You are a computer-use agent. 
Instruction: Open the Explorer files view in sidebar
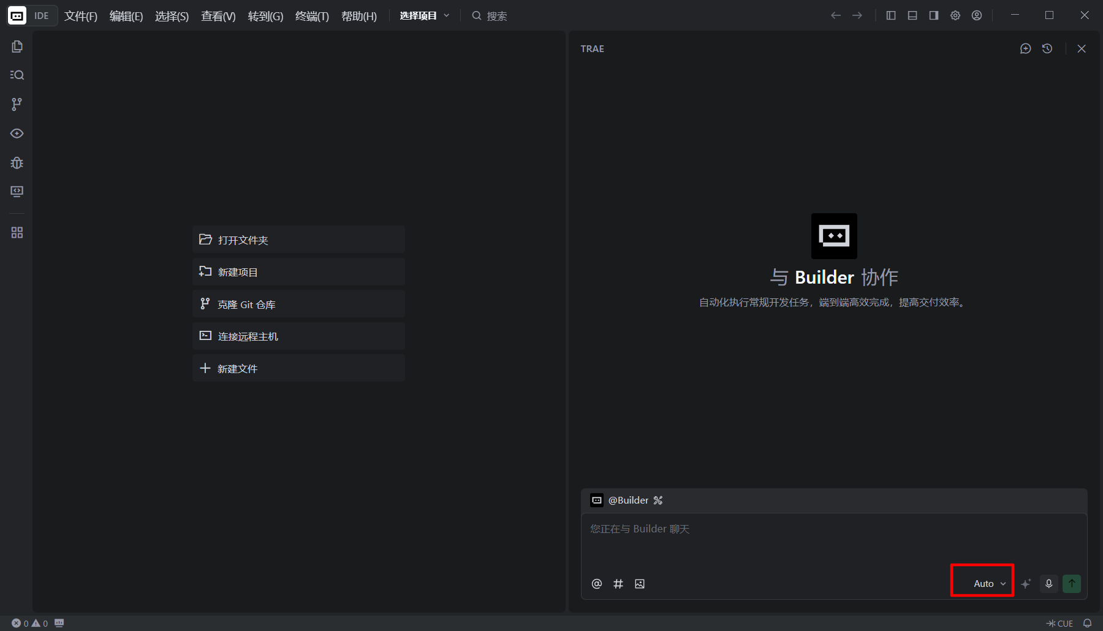point(17,47)
